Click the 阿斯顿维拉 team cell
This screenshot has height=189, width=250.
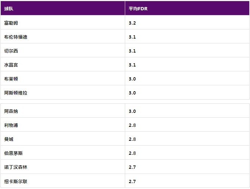[16, 93]
